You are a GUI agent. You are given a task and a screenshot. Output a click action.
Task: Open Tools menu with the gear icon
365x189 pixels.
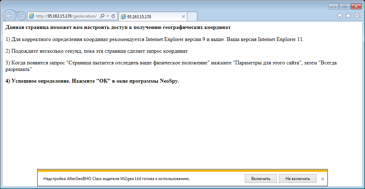pos(356,15)
